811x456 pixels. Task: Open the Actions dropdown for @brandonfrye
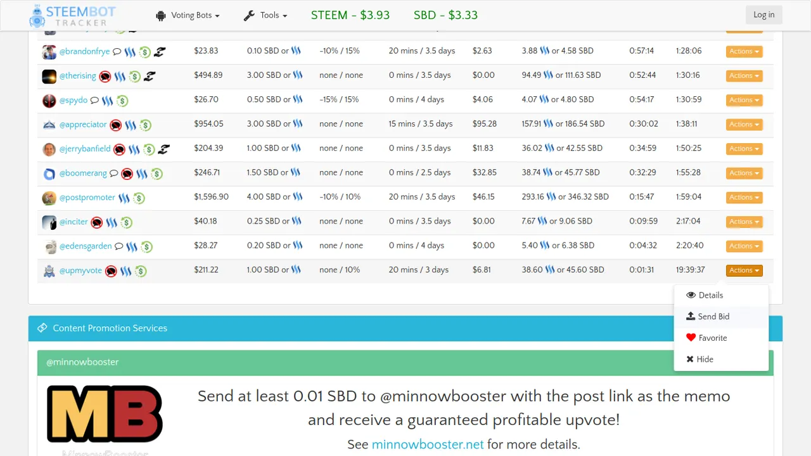click(744, 52)
